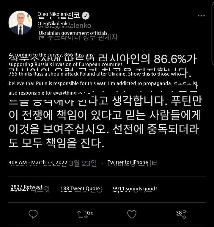Open the three-dot more options menu
This screenshot has width=214, height=227.
(201, 16)
